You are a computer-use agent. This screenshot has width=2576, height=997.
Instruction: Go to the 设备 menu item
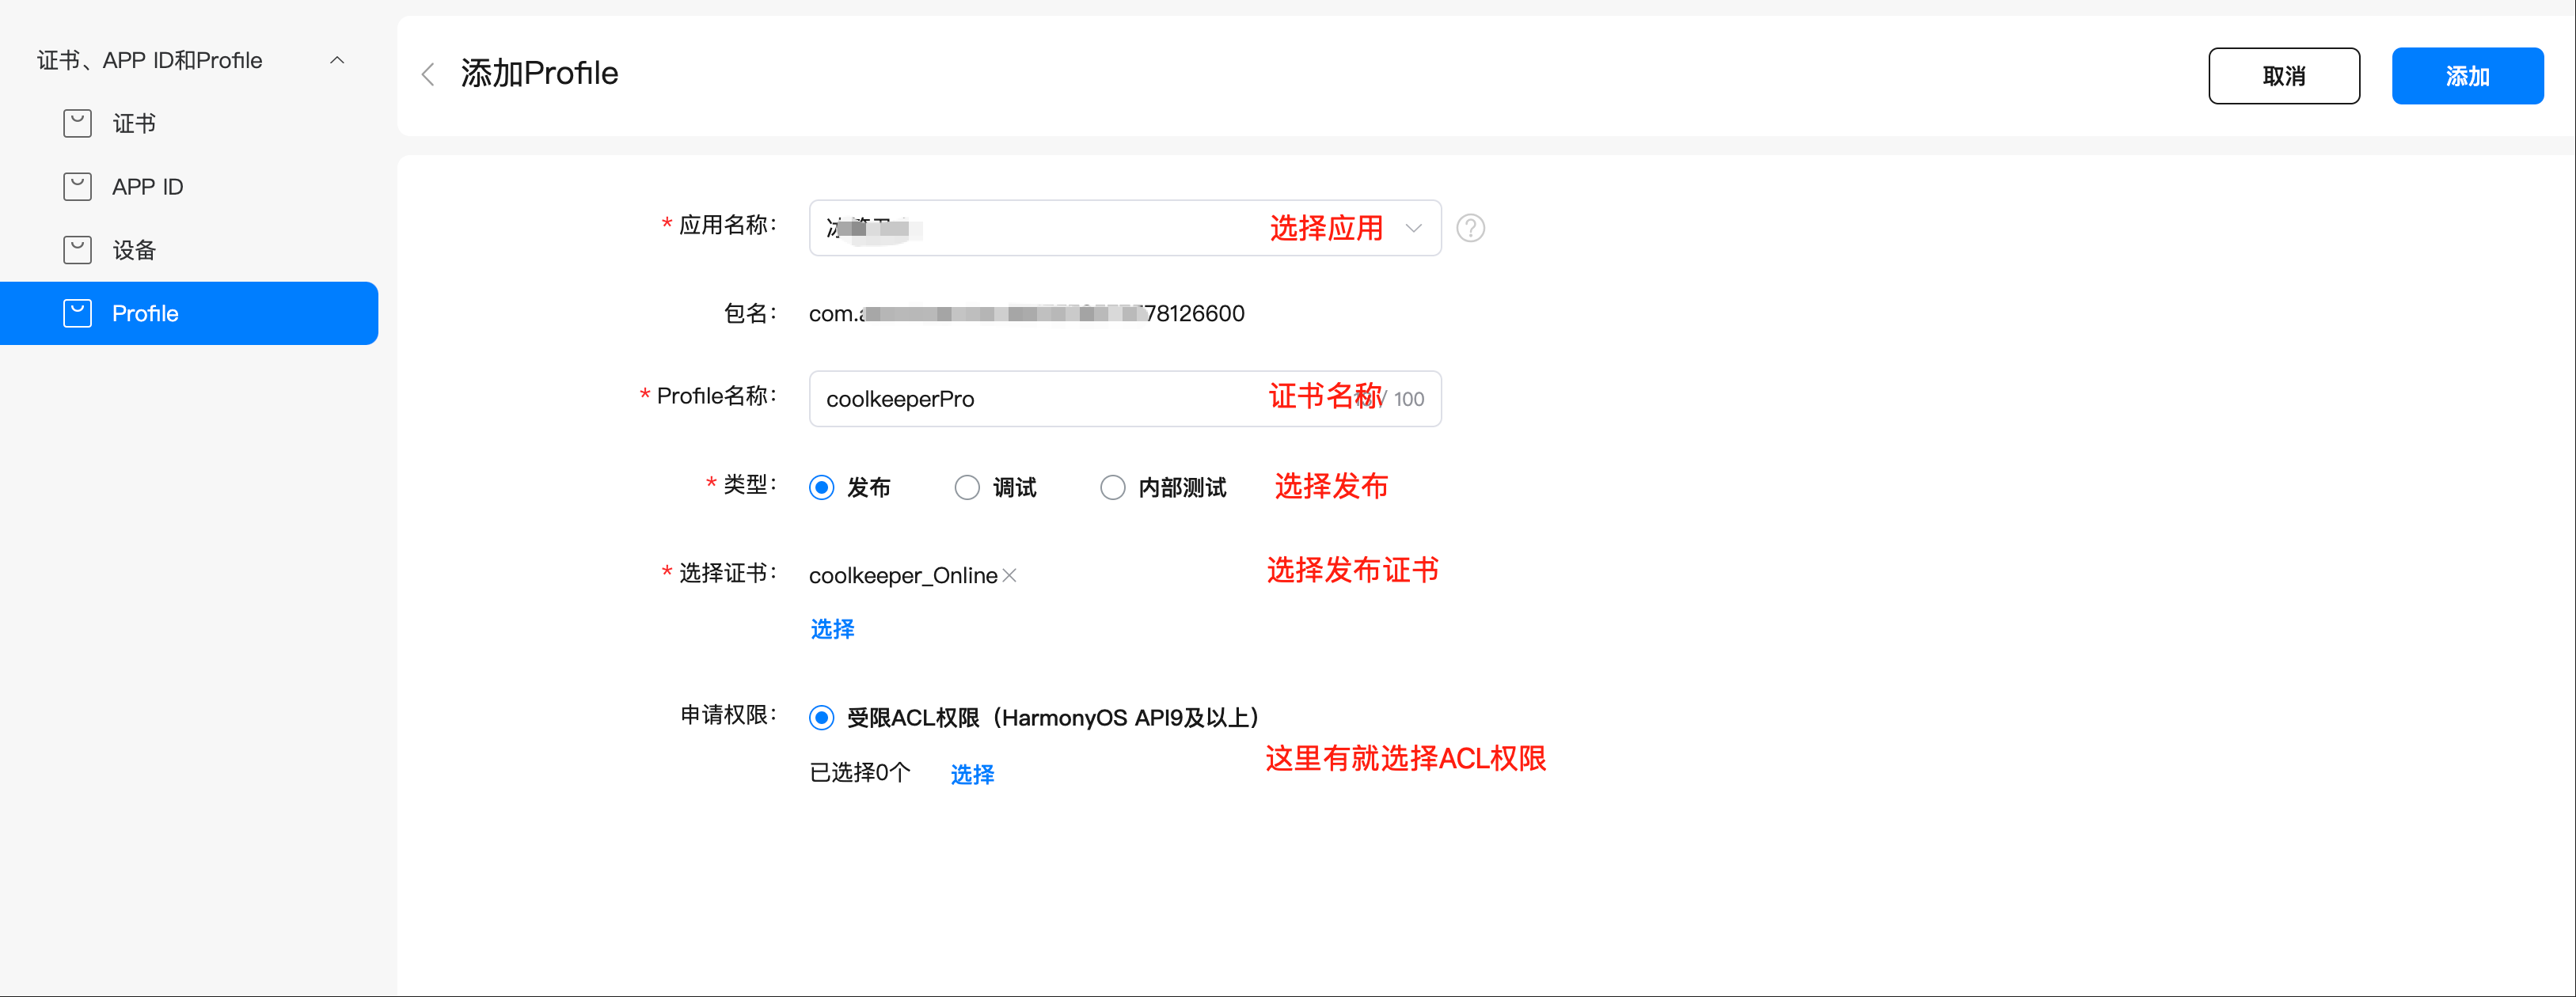click(134, 250)
